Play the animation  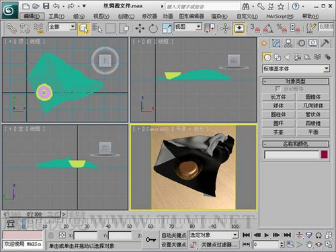[x=266, y=235]
